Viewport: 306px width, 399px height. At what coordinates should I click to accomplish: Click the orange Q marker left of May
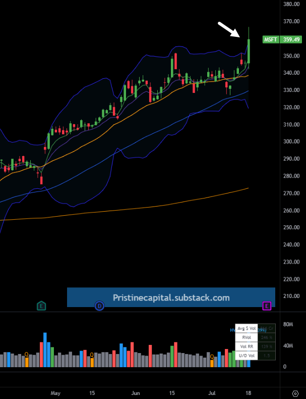26,354
